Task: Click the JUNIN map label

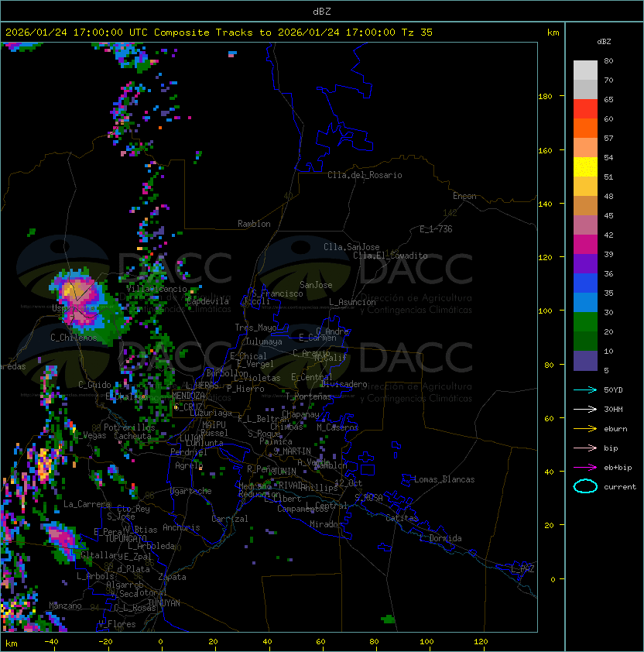Action: coord(284,471)
